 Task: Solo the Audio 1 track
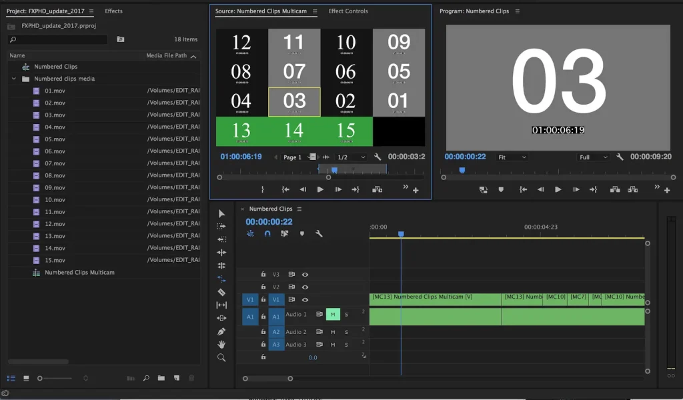pyautogui.click(x=346, y=315)
